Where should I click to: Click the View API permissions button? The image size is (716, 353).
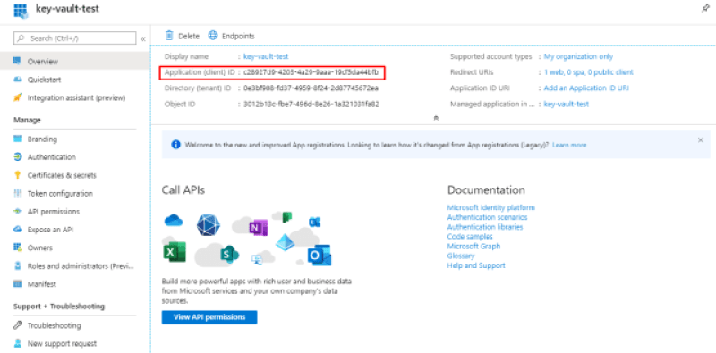click(209, 317)
